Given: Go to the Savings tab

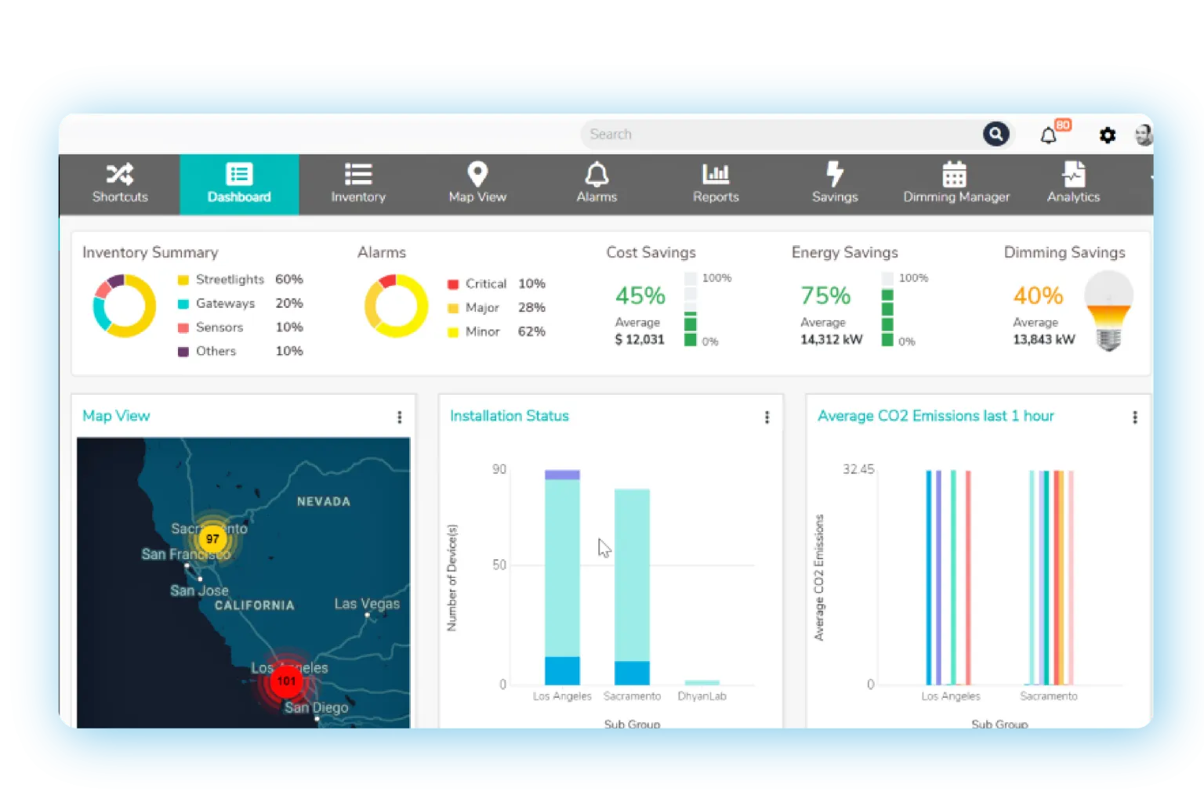Looking at the screenshot, I should 835,185.
